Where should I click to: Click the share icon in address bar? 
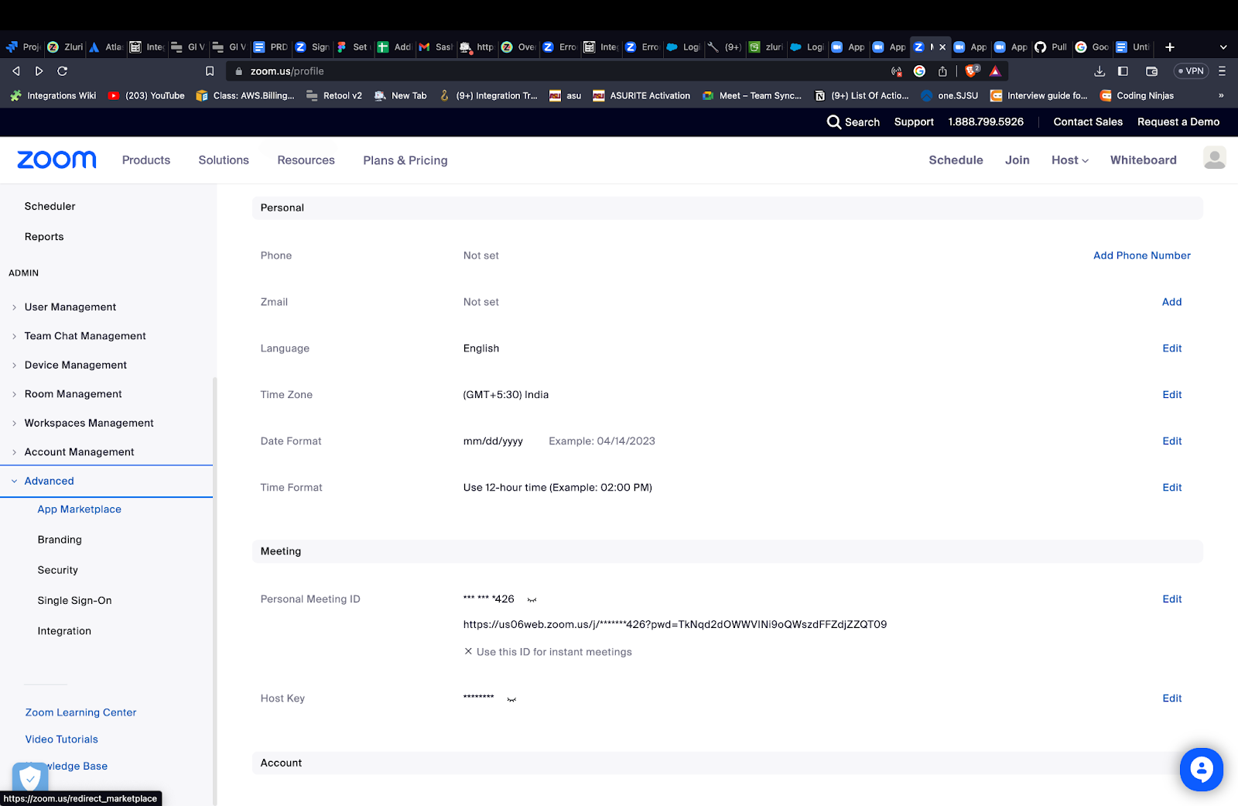point(942,71)
